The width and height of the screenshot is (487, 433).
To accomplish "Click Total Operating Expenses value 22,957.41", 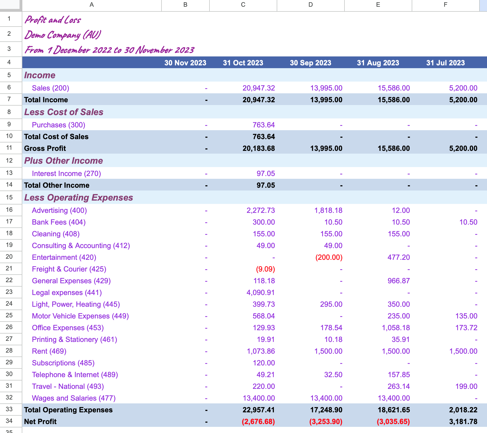I will tap(259, 410).
